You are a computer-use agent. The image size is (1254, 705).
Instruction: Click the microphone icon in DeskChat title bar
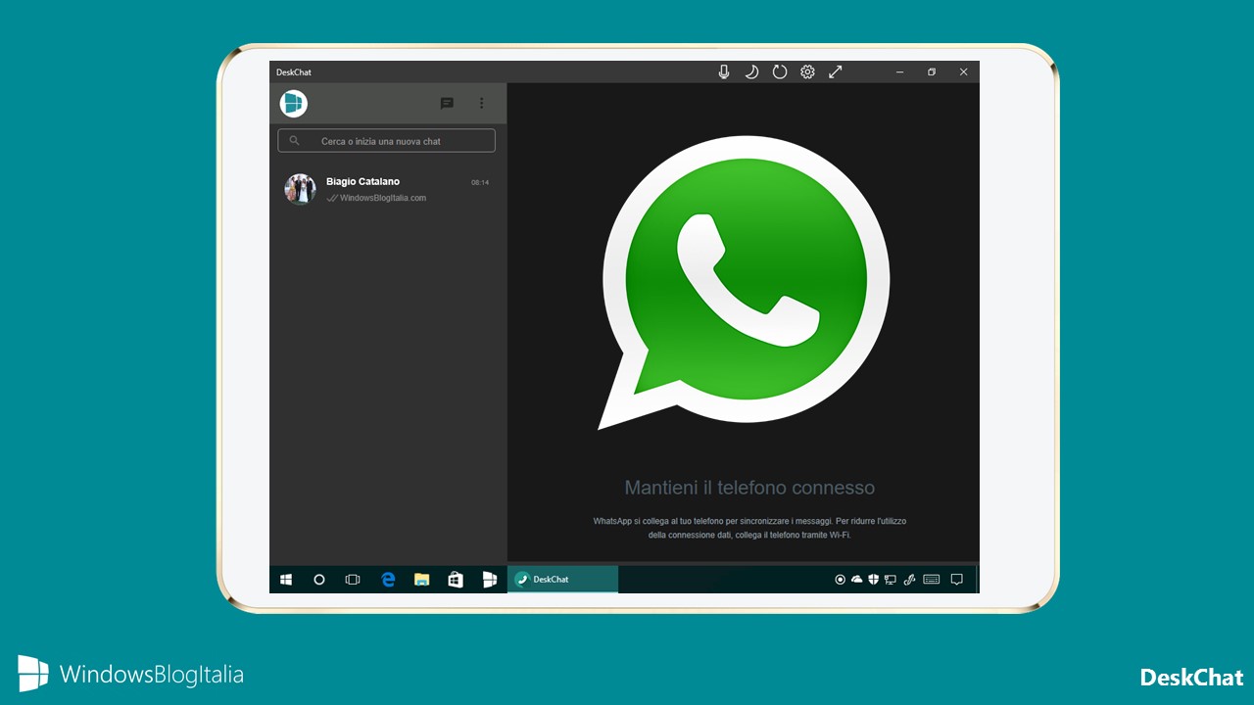pyautogui.click(x=724, y=71)
